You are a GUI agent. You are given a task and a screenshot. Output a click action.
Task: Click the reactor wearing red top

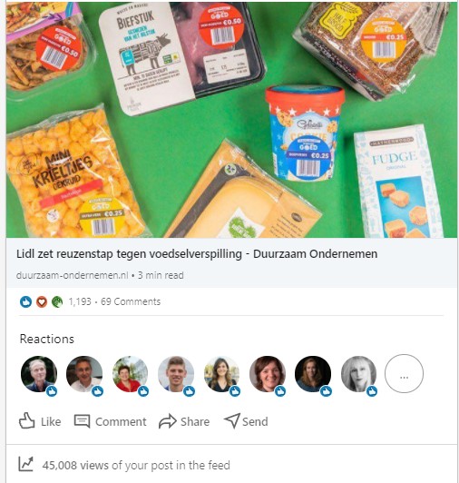pyautogui.click(x=131, y=374)
